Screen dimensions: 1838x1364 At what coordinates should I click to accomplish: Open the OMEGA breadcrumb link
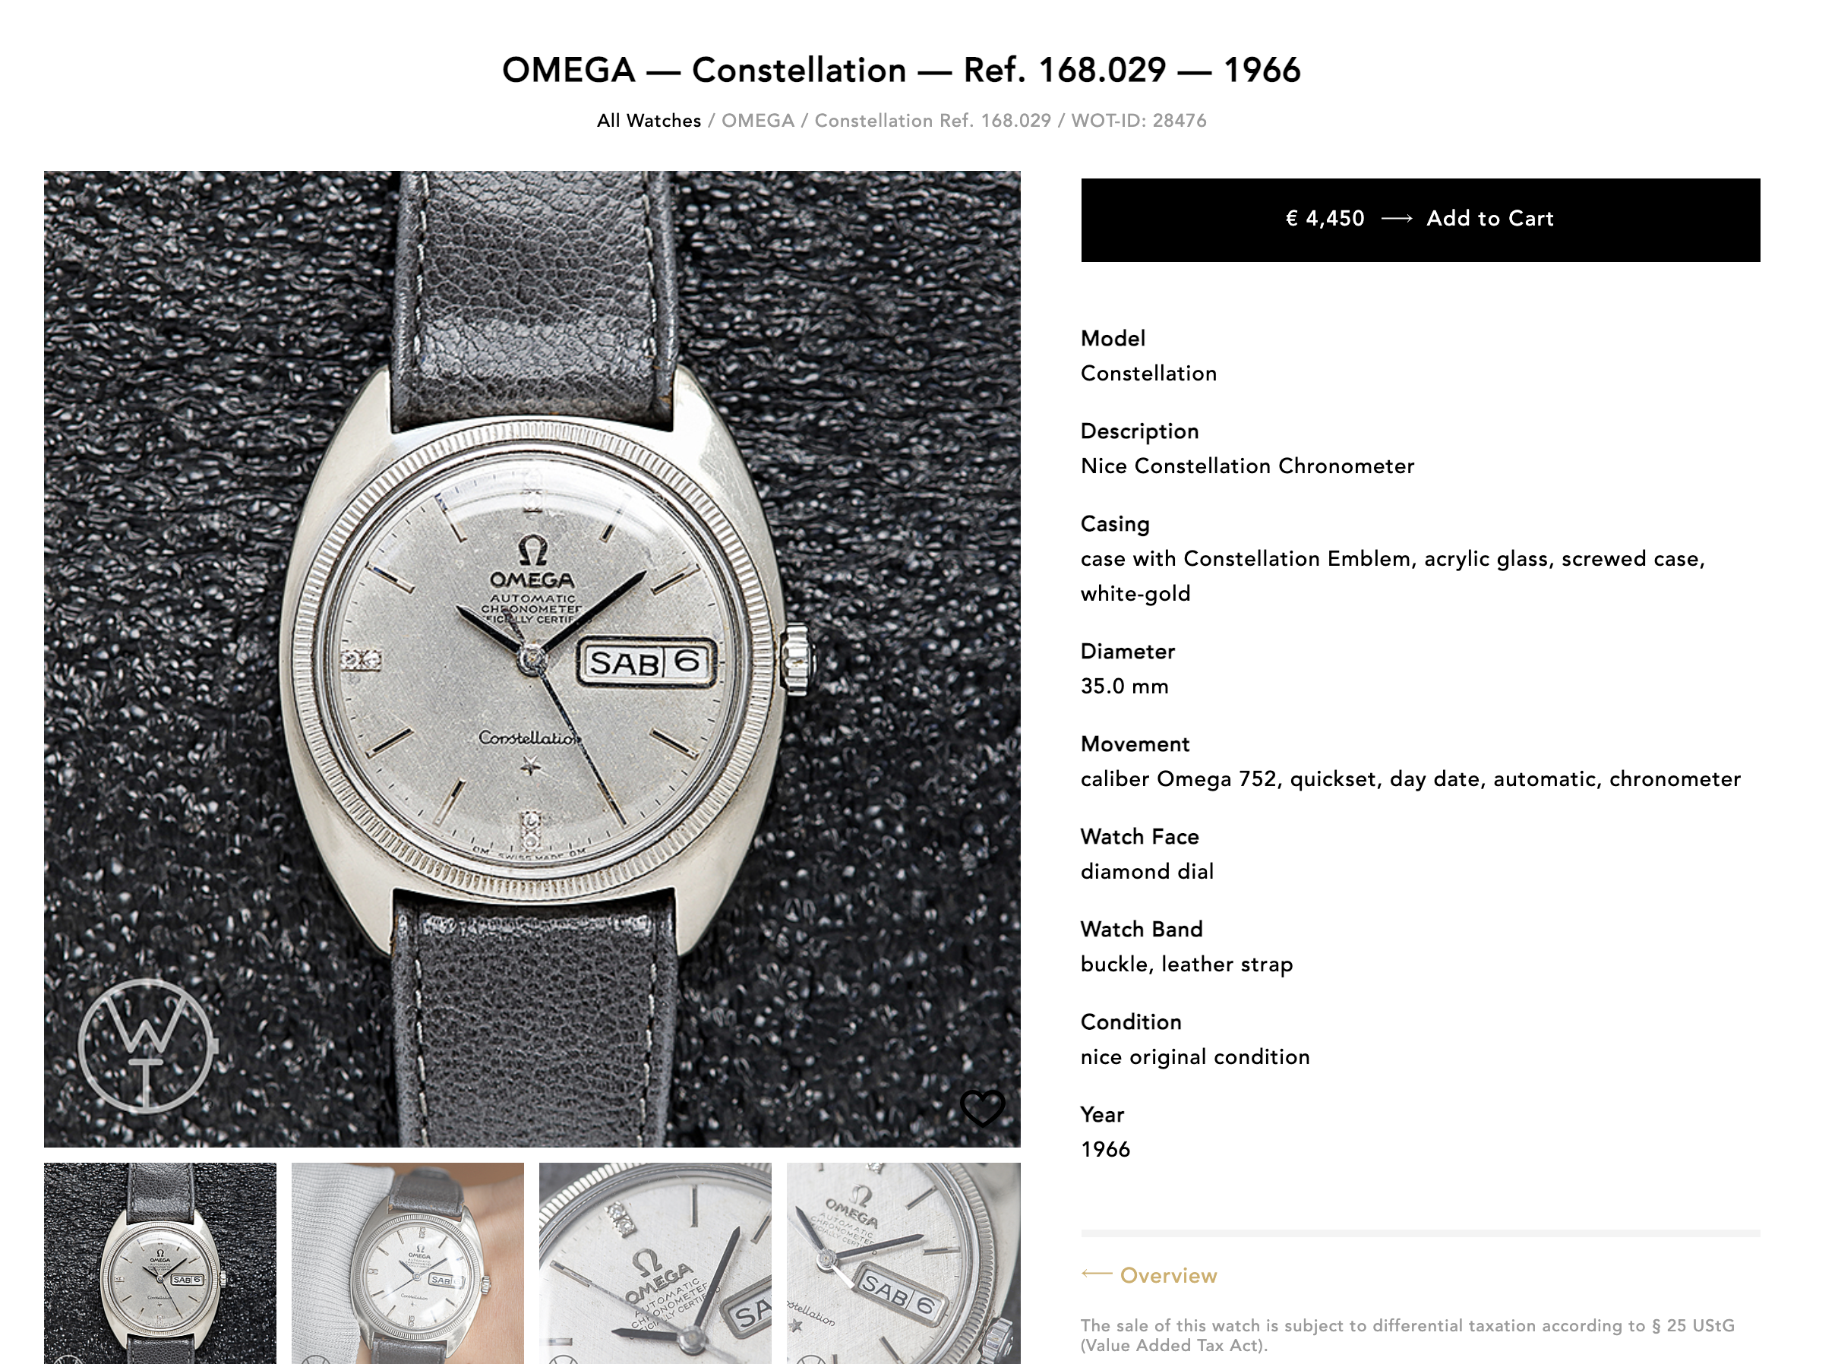click(x=757, y=121)
